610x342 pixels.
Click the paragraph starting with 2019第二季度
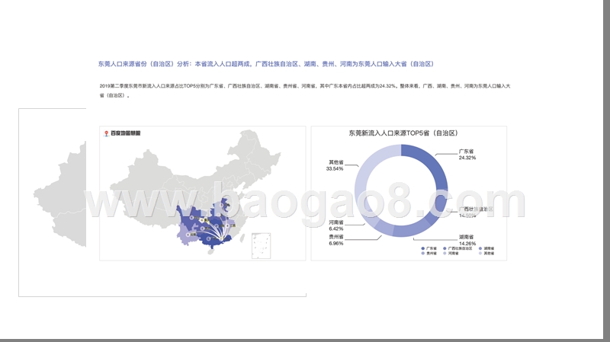304,91
